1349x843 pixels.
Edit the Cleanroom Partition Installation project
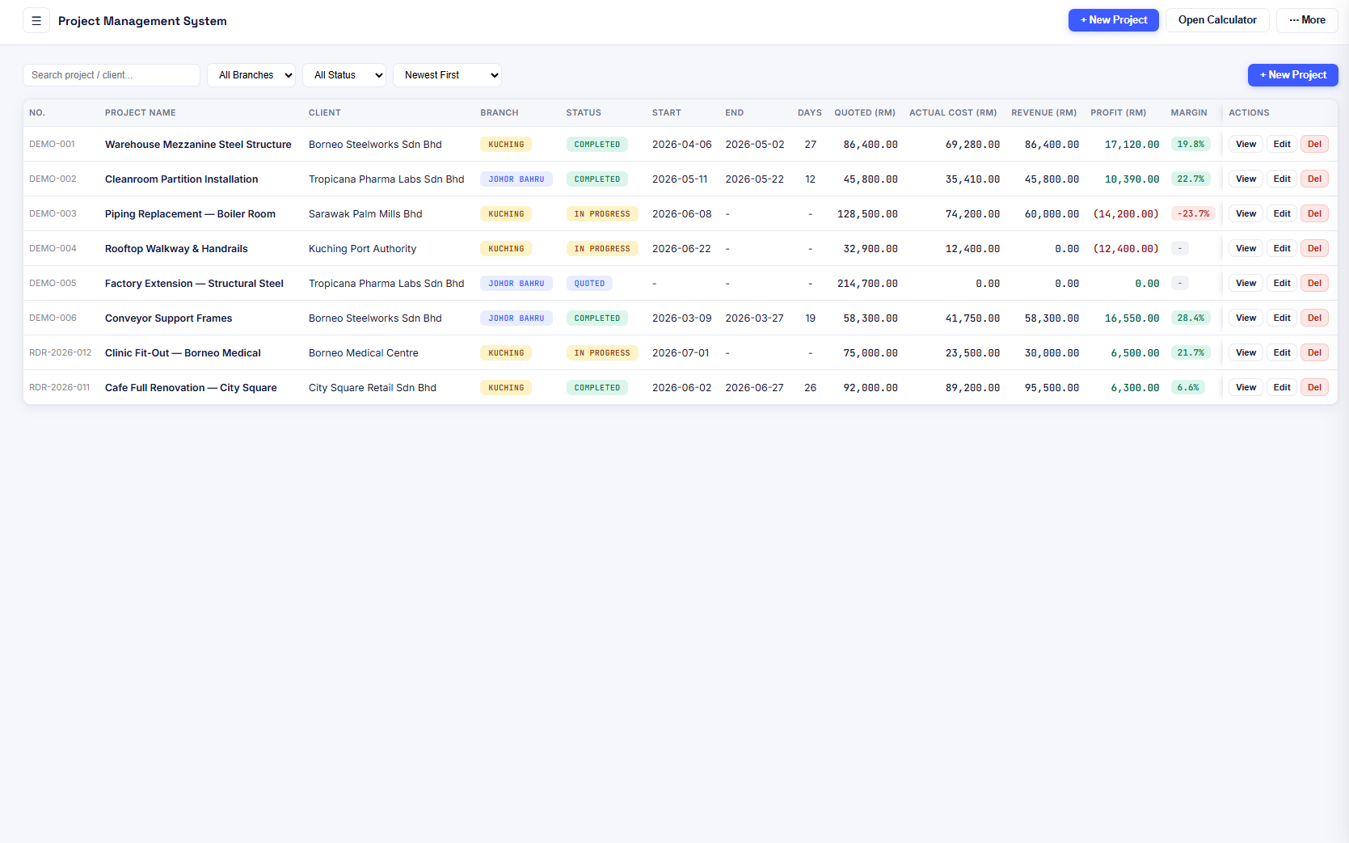[1282, 179]
